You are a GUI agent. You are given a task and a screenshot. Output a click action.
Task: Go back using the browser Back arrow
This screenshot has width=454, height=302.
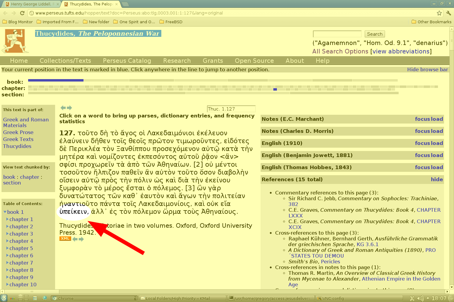(5, 13)
